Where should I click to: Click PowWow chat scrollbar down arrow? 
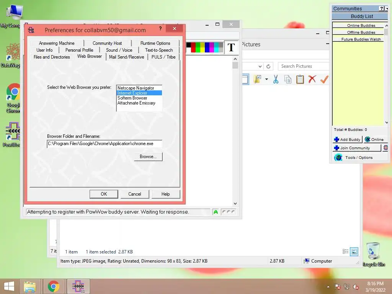click(x=235, y=204)
